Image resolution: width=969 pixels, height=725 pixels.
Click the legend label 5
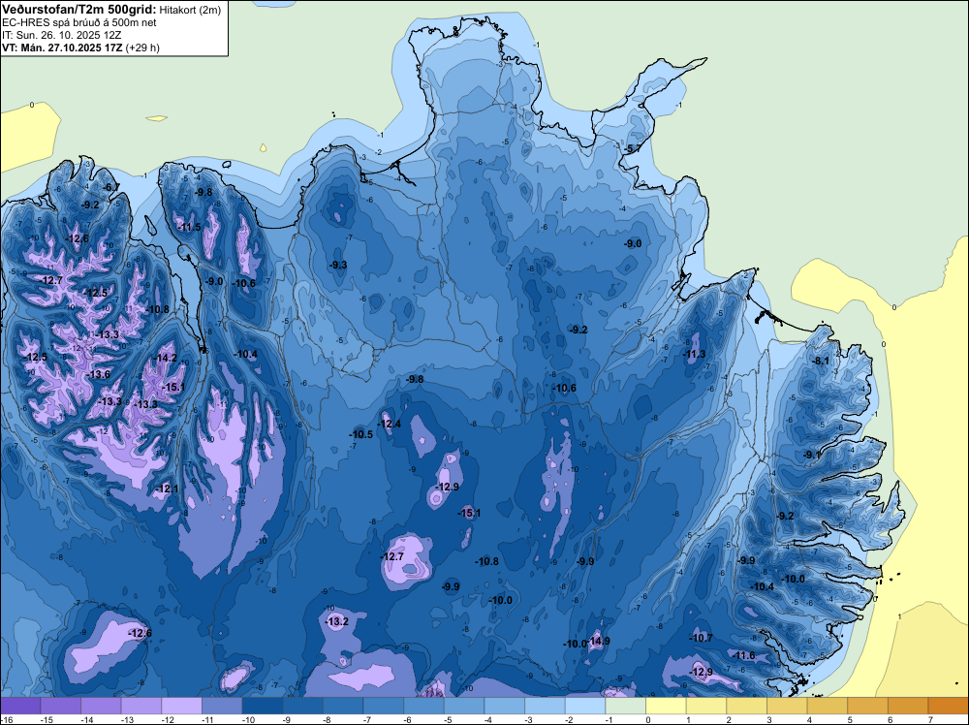[850, 720]
